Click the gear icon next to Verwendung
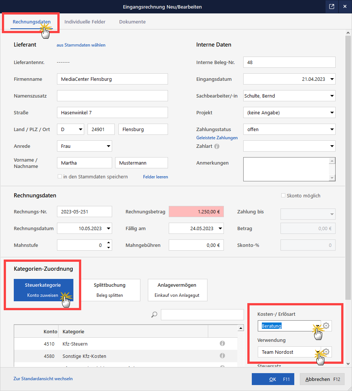The height and width of the screenshot is (391, 352). (x=326, y=352)
